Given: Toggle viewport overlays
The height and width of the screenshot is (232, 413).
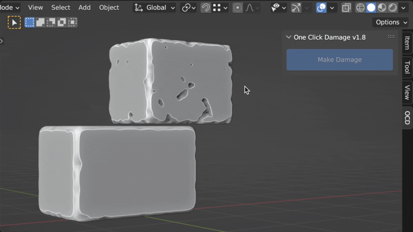Looking at the screenshot, I should click(321, 7).
